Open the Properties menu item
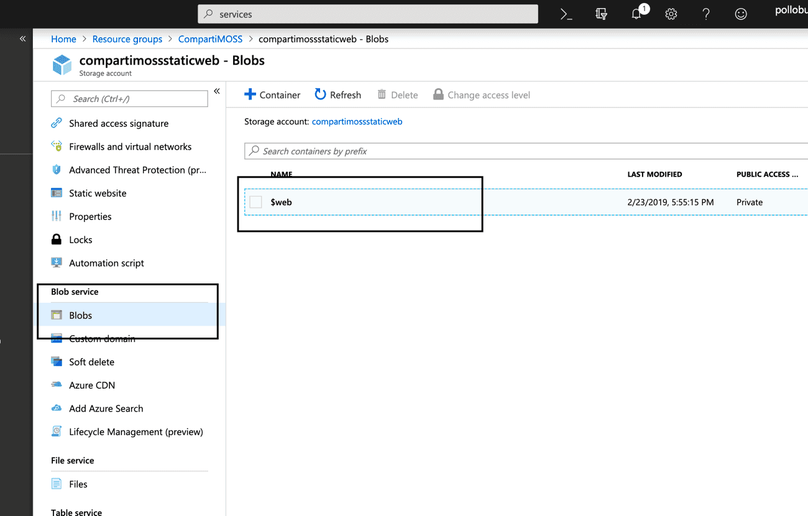 tap(90, 216)
